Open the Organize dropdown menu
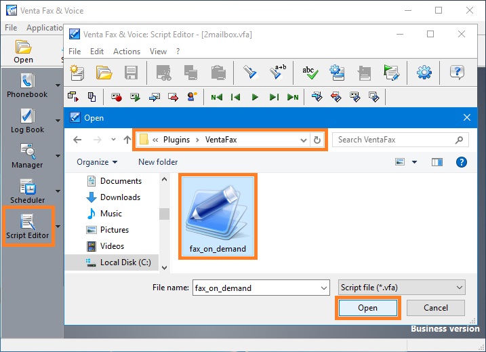The image size is (486, 352). click(x=97, y=162)
